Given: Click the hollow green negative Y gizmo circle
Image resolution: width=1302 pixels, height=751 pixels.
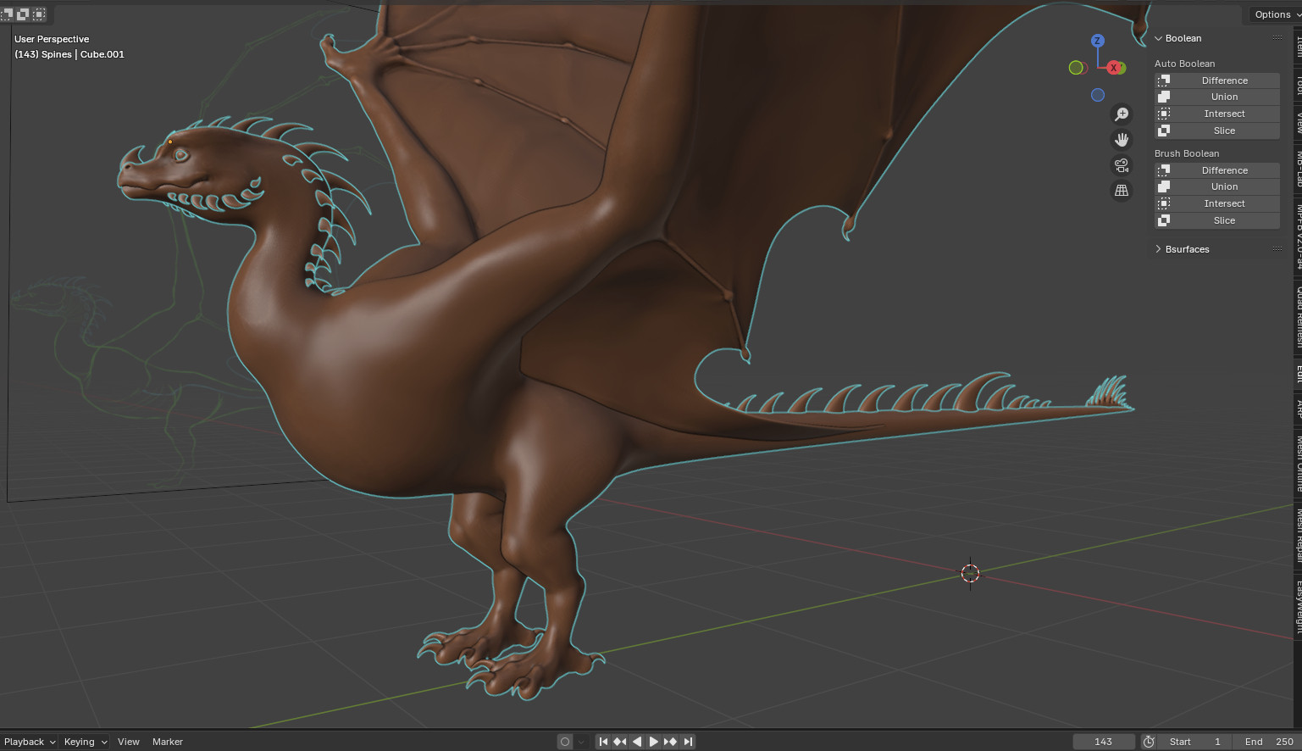Looking at the screenshot, I should click(x=1076, y=68).
